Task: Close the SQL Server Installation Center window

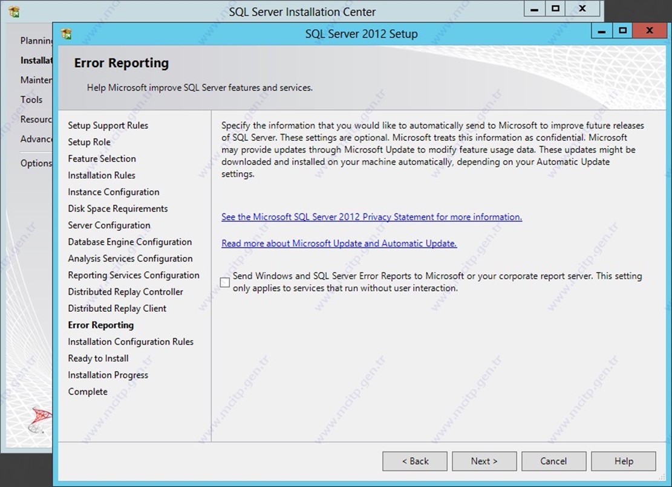Action: [582, 9]
